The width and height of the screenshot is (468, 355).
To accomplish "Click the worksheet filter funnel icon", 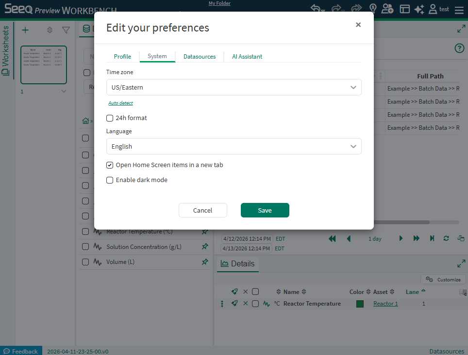I will coord(66,30).
